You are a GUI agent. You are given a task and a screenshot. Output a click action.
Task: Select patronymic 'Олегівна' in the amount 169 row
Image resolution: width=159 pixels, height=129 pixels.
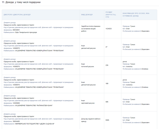(145, 87)
